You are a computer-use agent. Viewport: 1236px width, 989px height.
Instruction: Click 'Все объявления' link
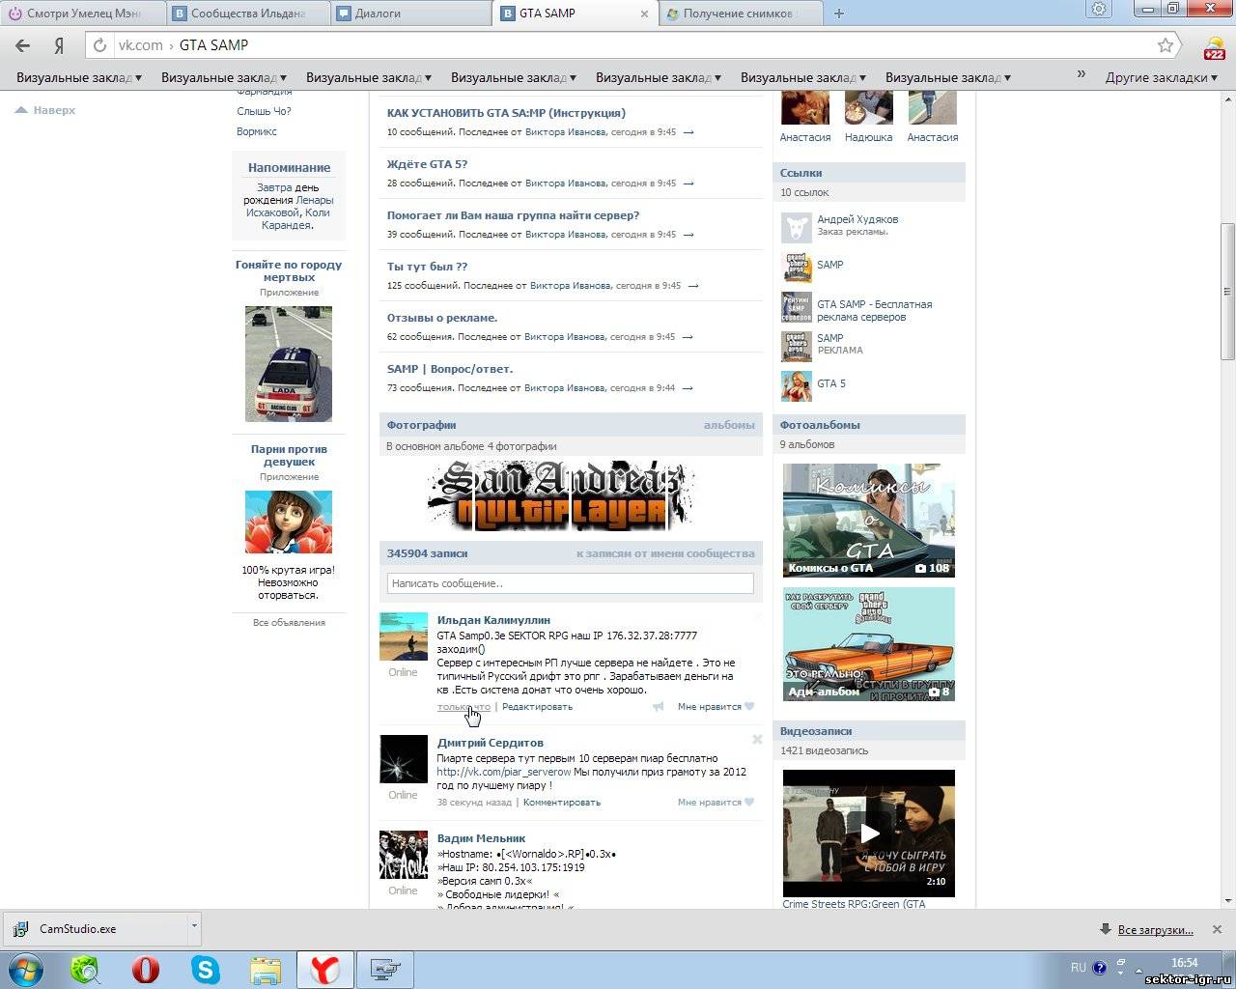(289, 623)
